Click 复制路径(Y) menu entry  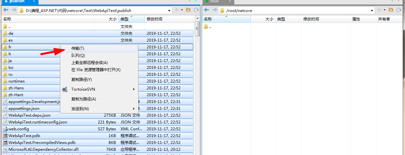coord(81,80)
